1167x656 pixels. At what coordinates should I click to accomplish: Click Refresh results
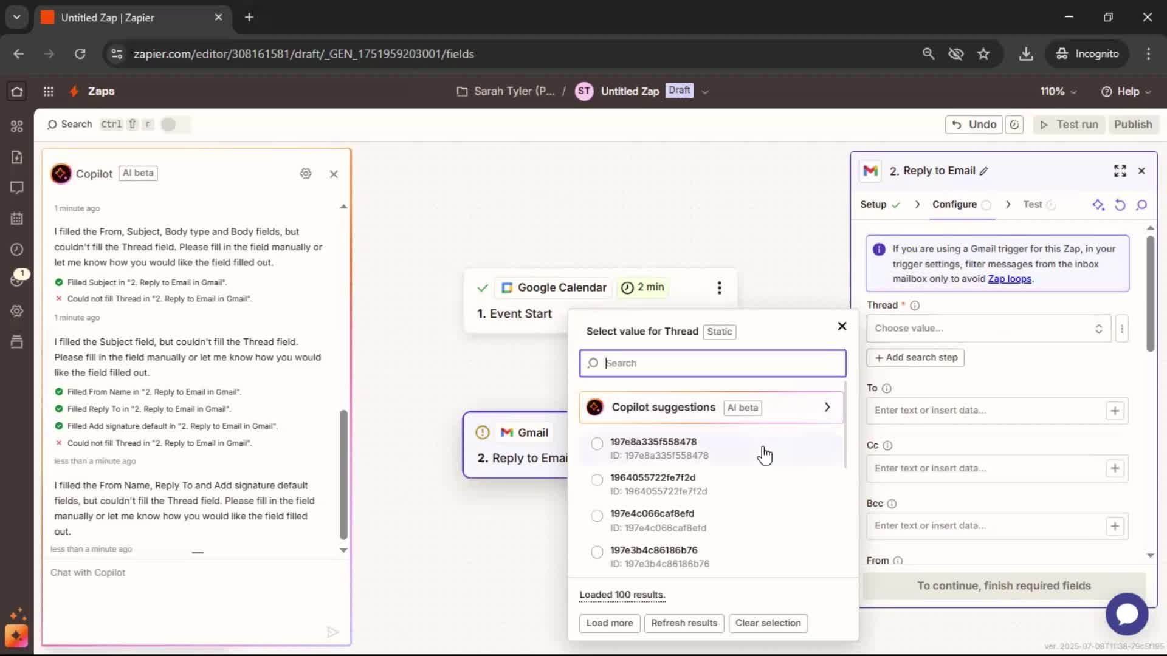[x=684, y=623]
